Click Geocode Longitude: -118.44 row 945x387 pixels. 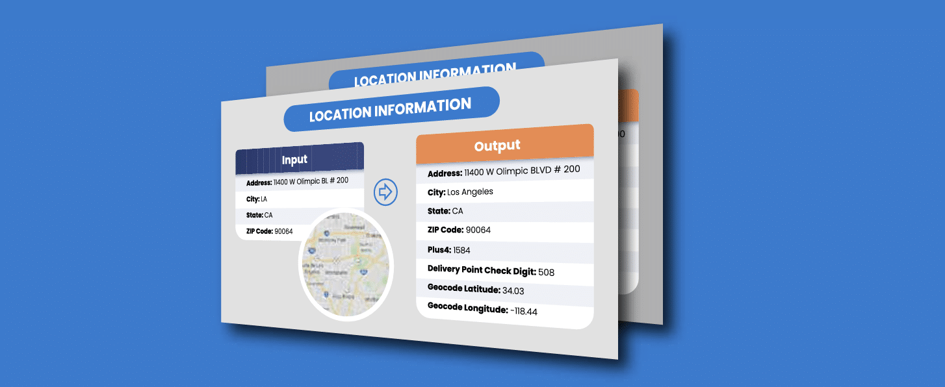coord(505,312)
